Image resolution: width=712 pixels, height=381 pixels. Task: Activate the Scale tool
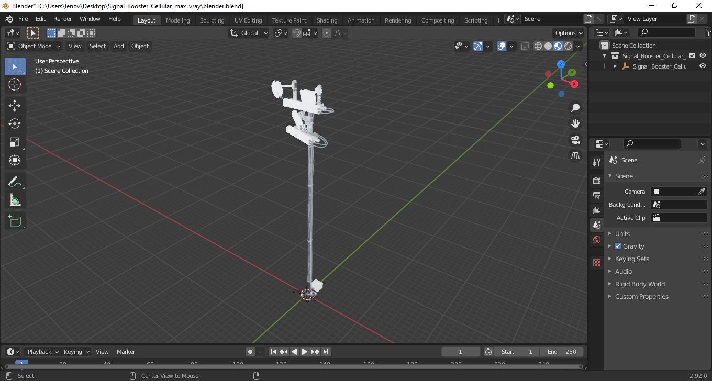click(x=15, y=142)
